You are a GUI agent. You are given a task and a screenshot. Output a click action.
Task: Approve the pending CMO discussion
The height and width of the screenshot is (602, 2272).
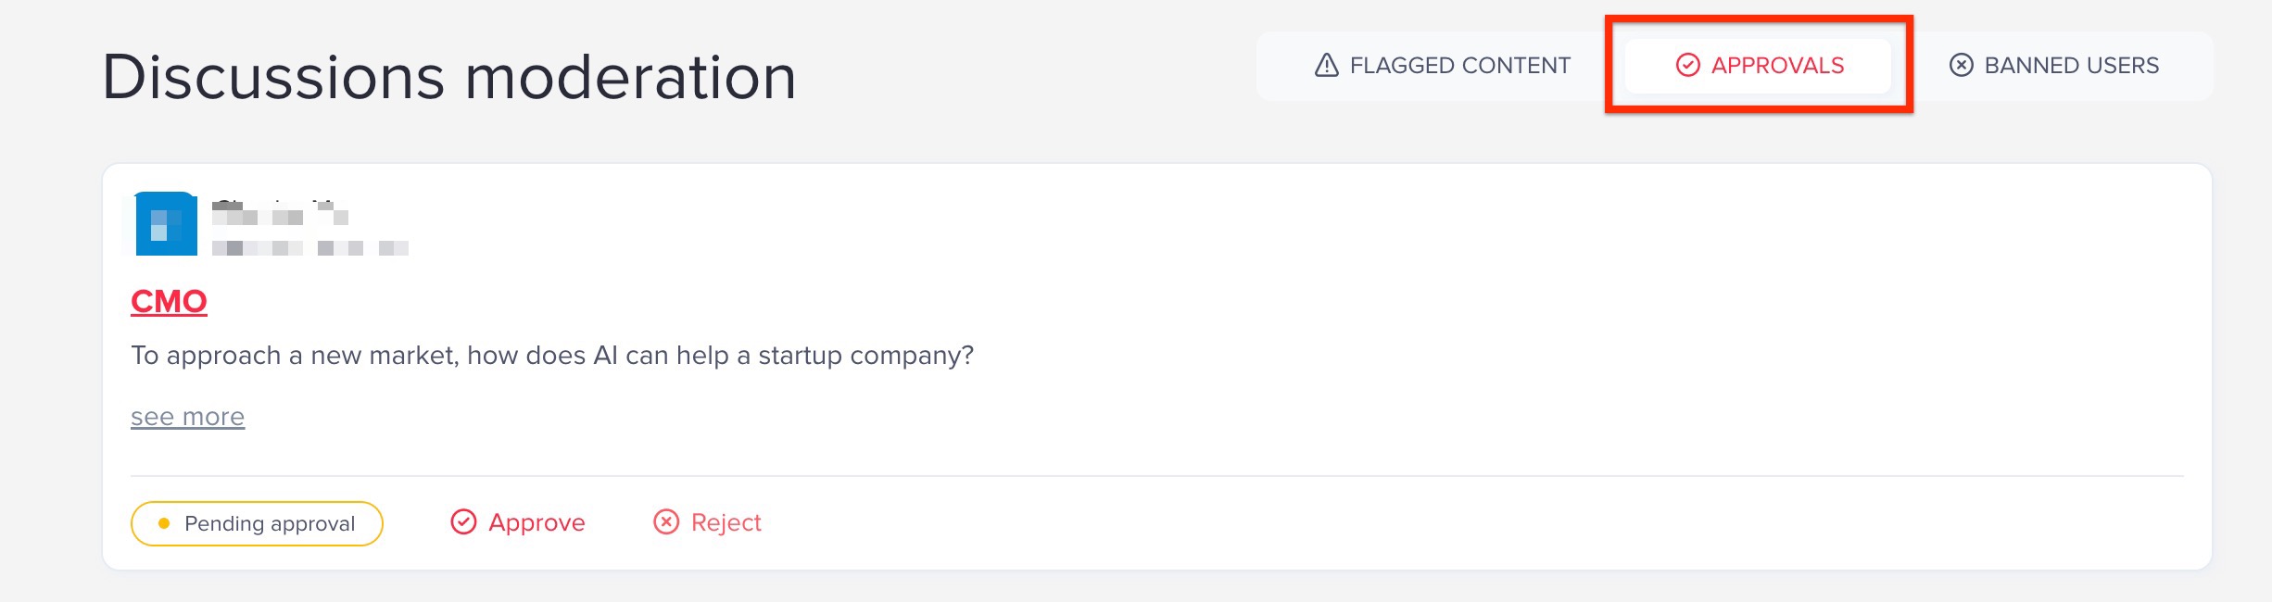[536, 522]
